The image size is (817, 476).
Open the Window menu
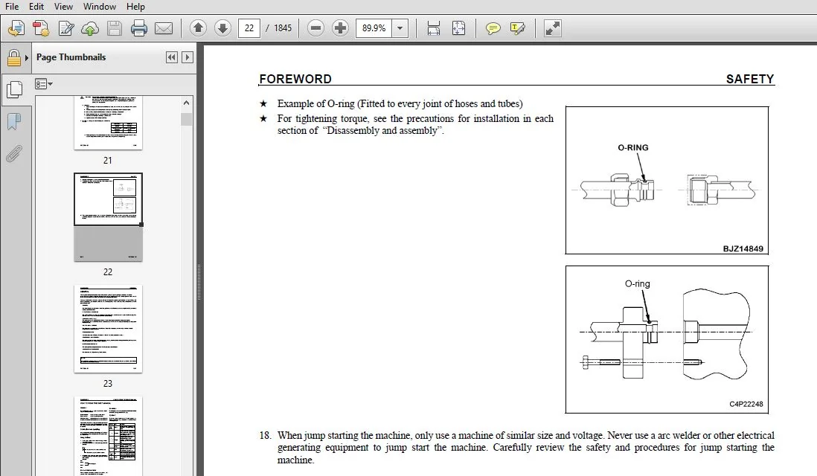[100, 7]
